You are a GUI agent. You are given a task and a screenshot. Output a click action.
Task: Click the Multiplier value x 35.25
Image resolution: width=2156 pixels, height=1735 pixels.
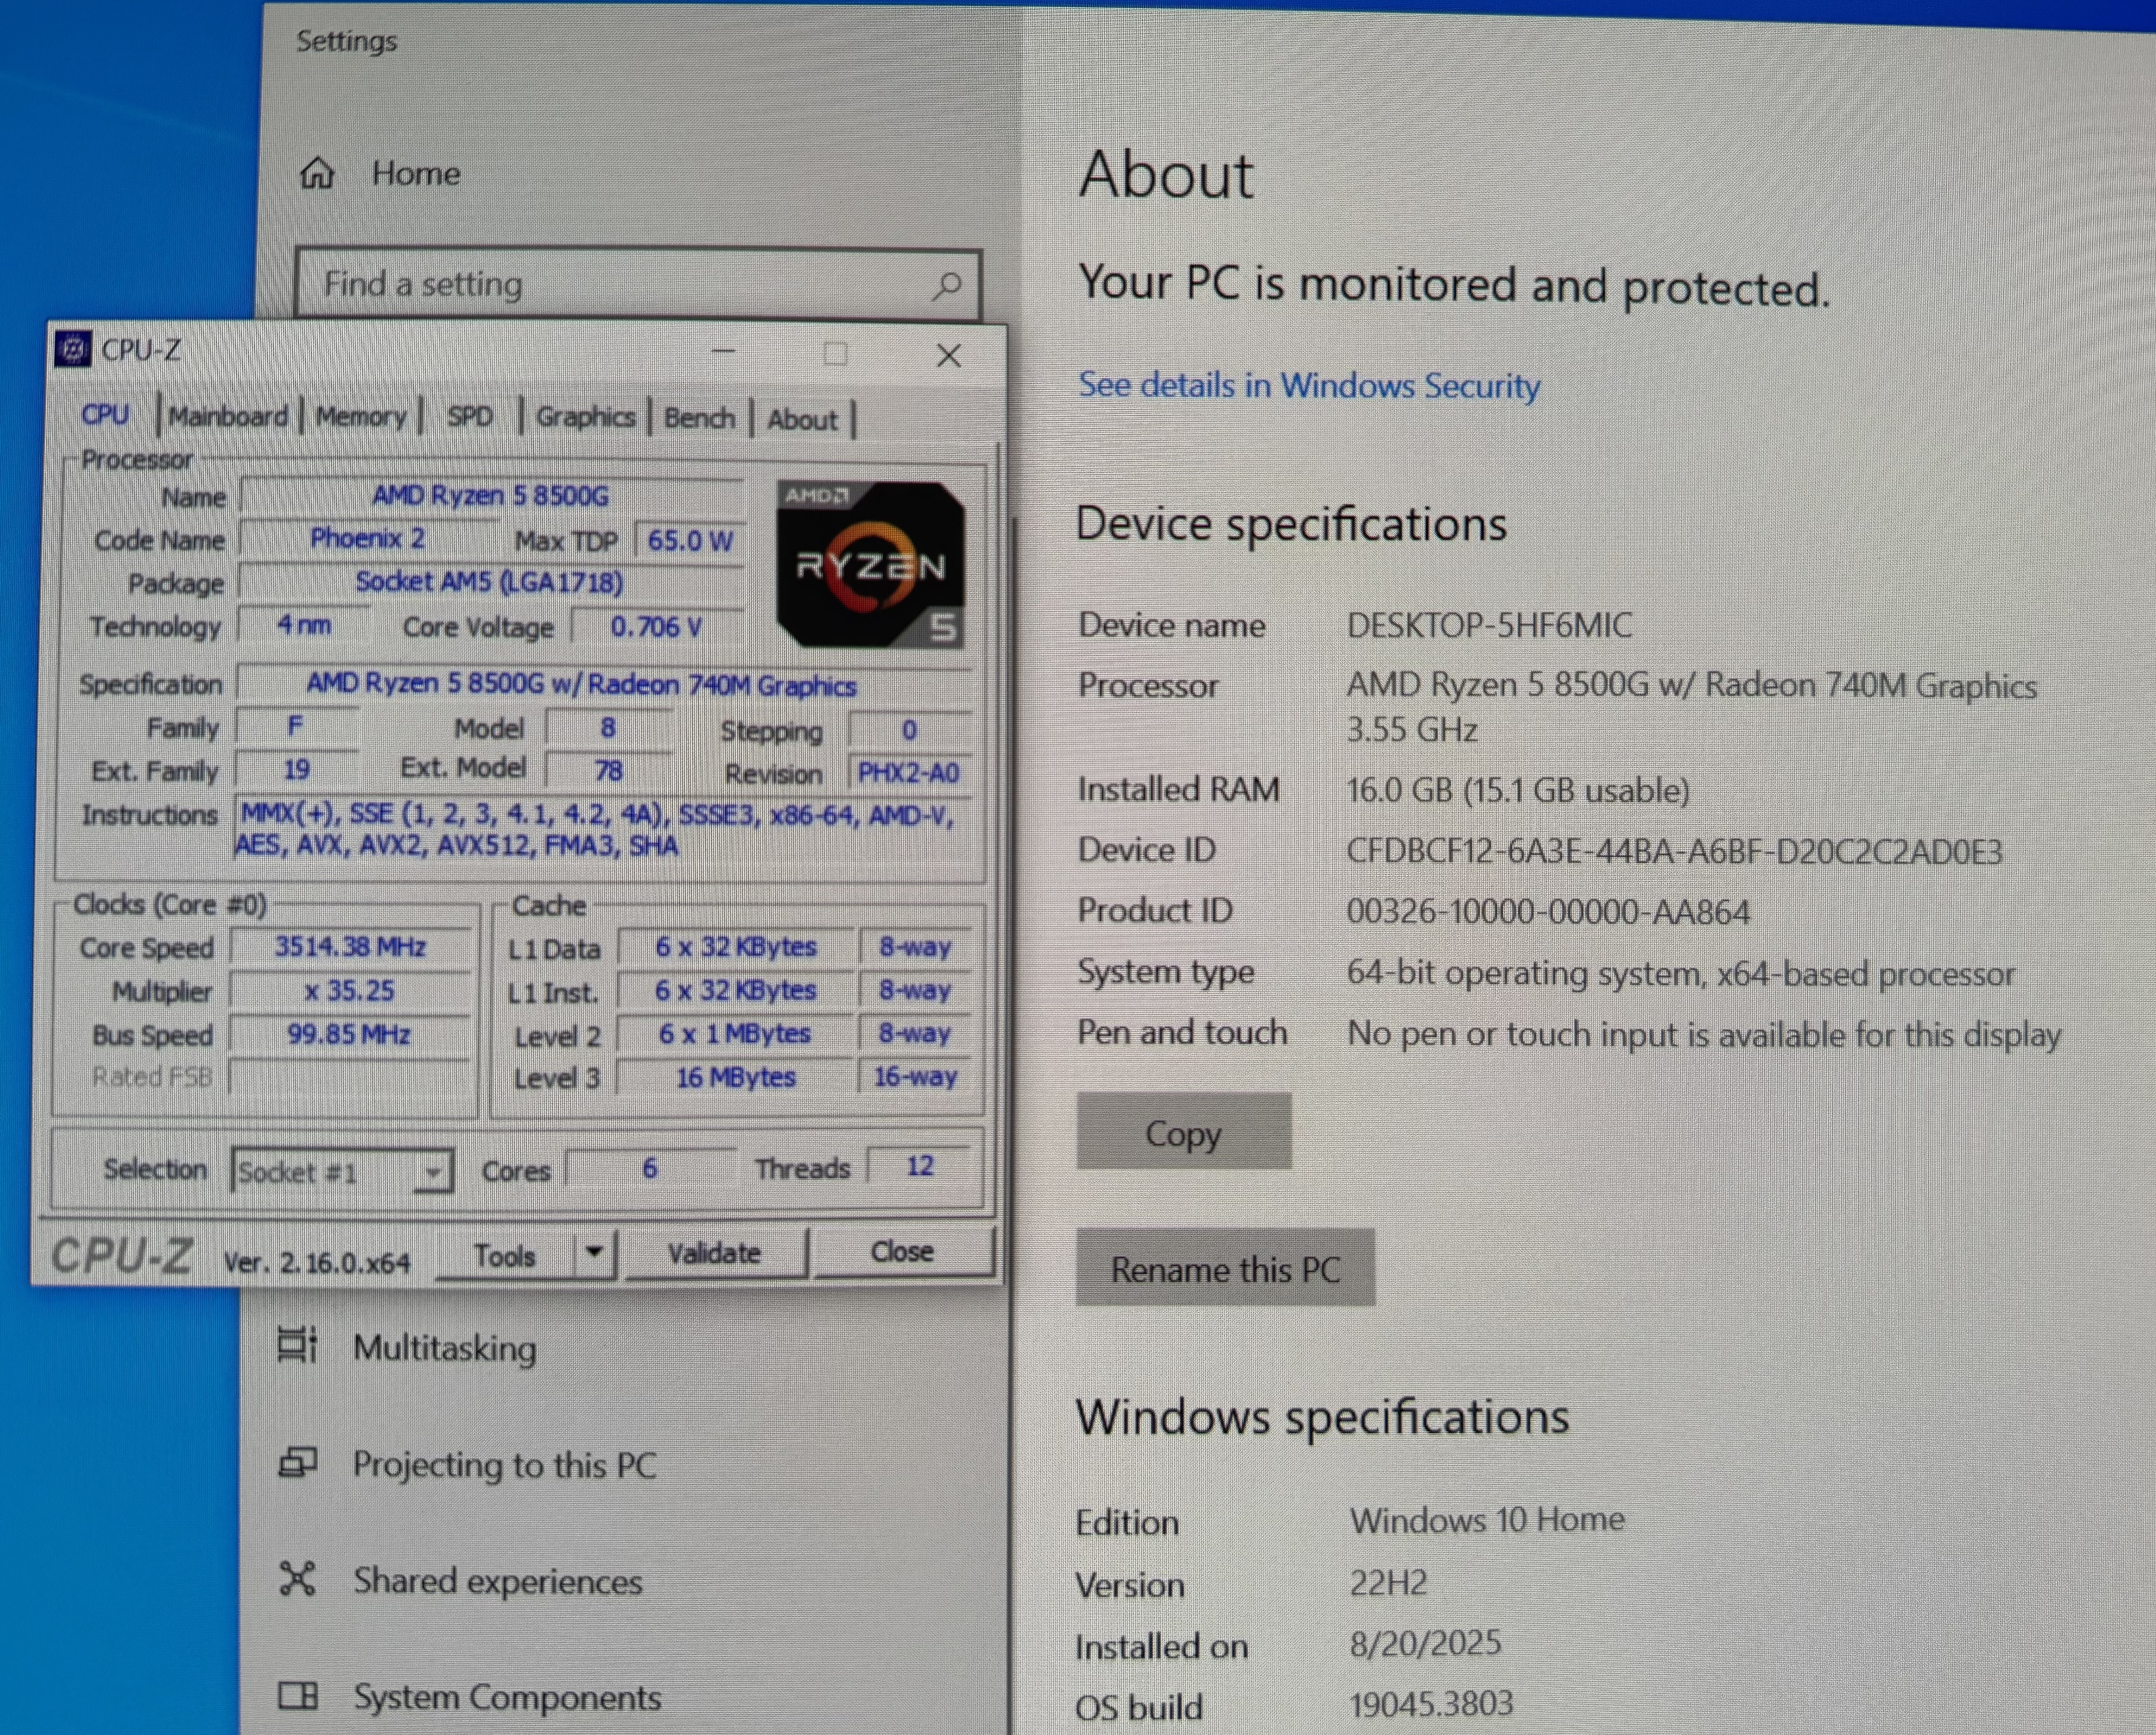point(350,991)
